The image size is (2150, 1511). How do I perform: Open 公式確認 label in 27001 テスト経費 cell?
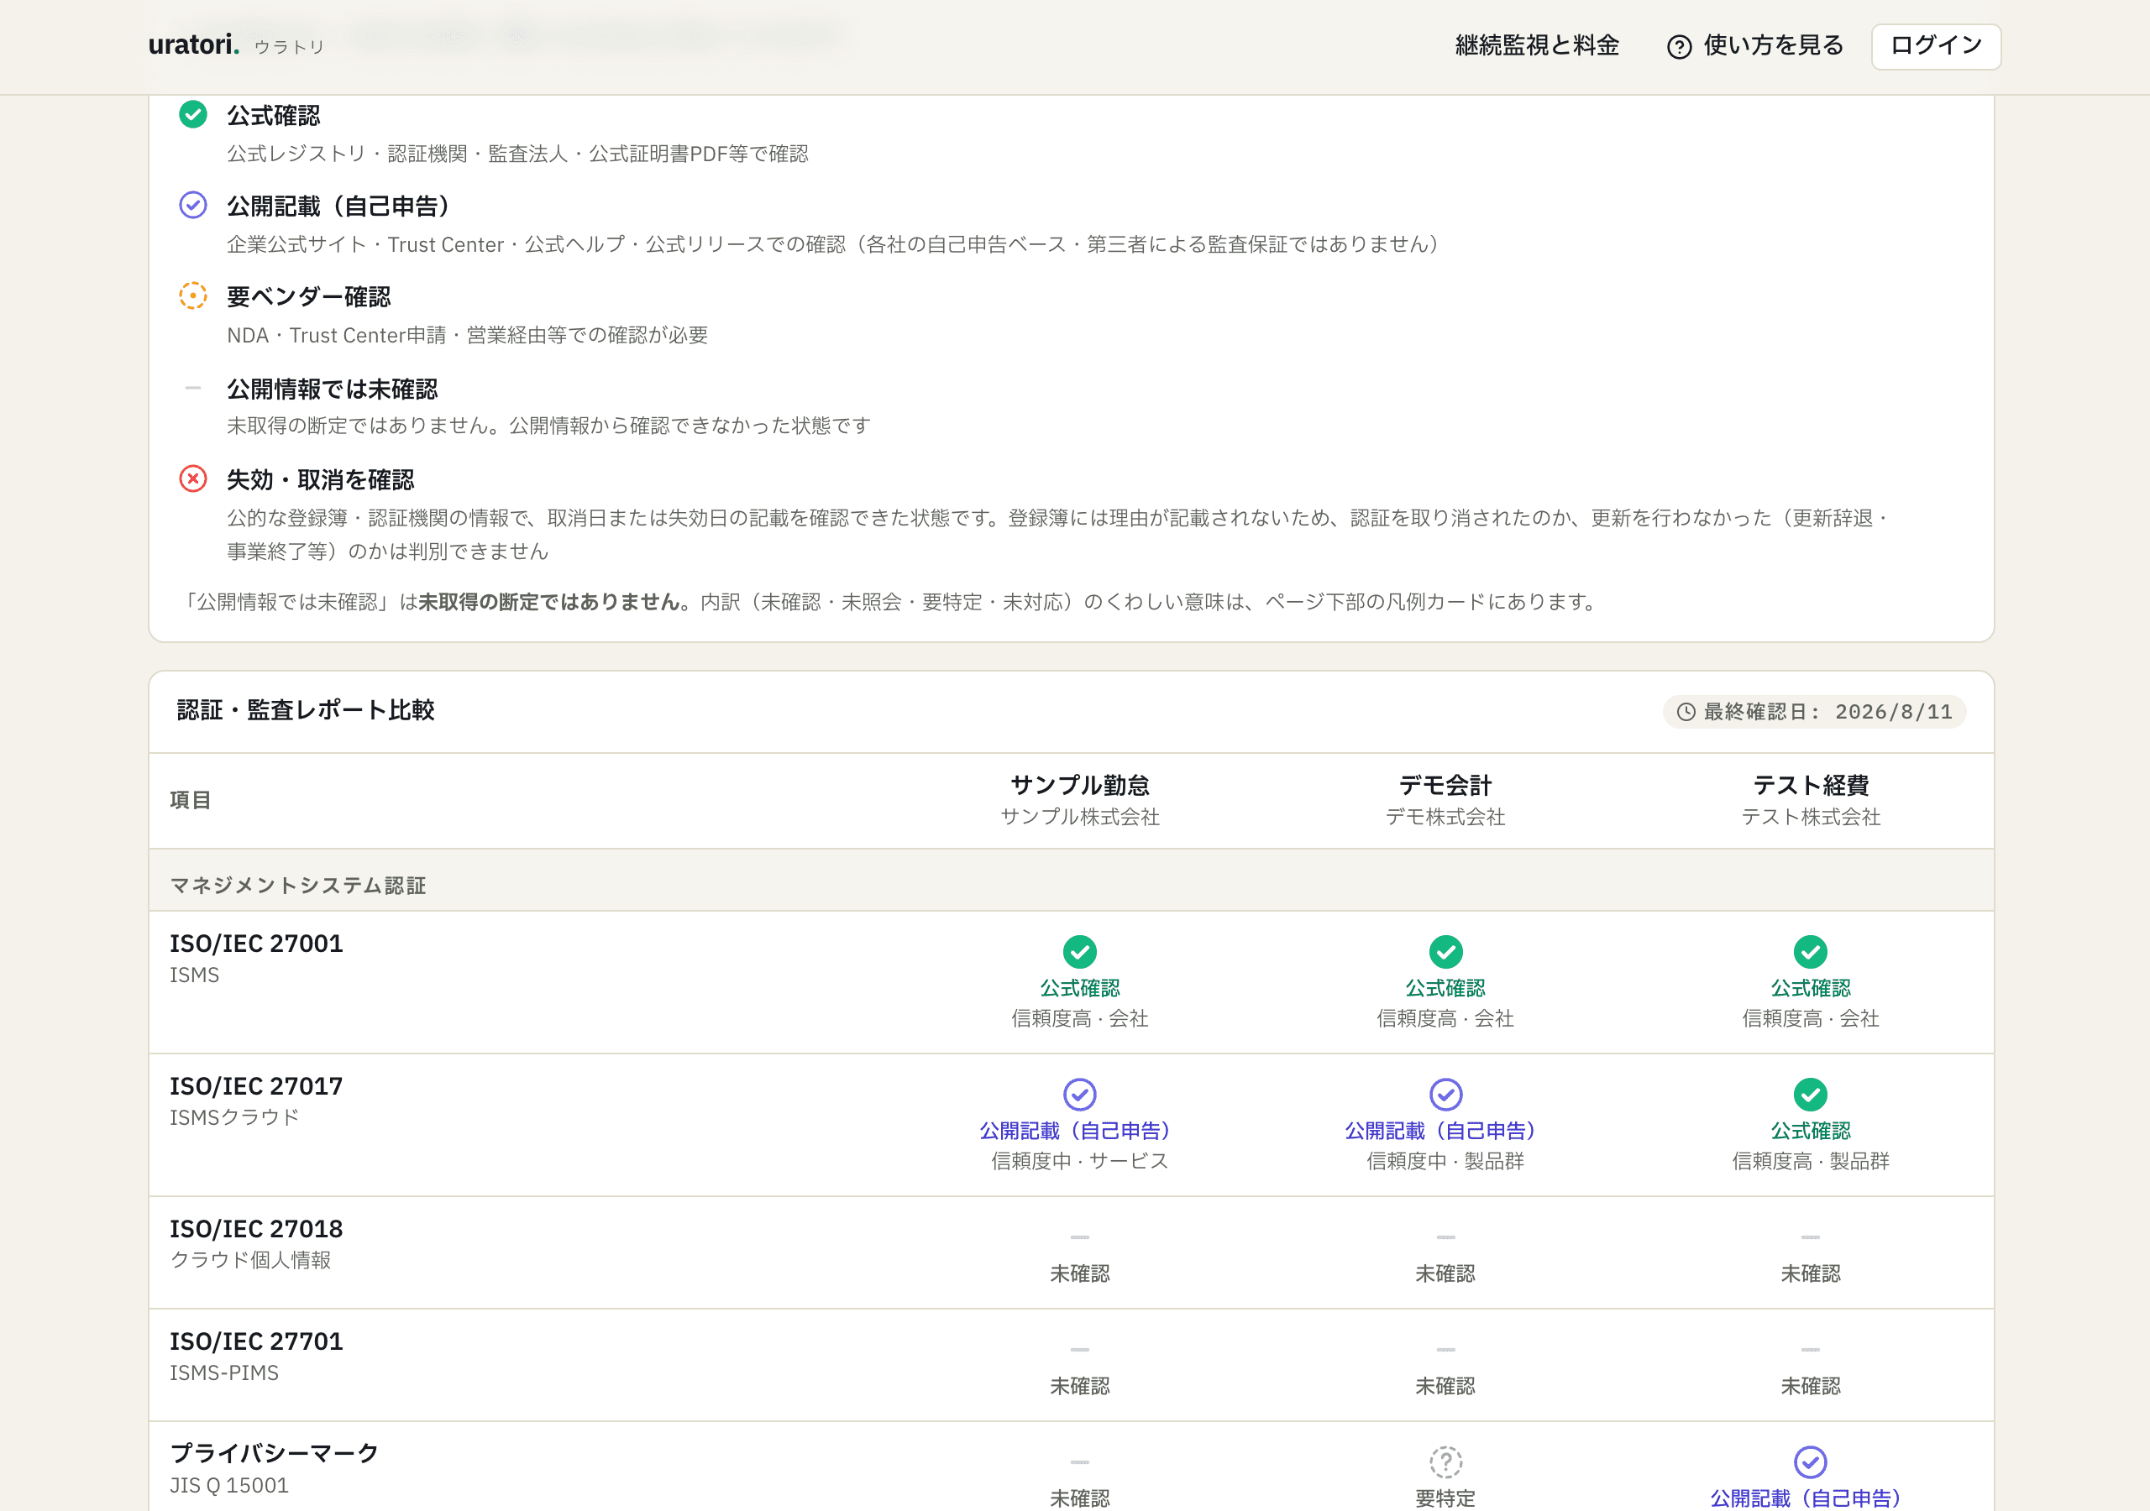pos(1810,988)
